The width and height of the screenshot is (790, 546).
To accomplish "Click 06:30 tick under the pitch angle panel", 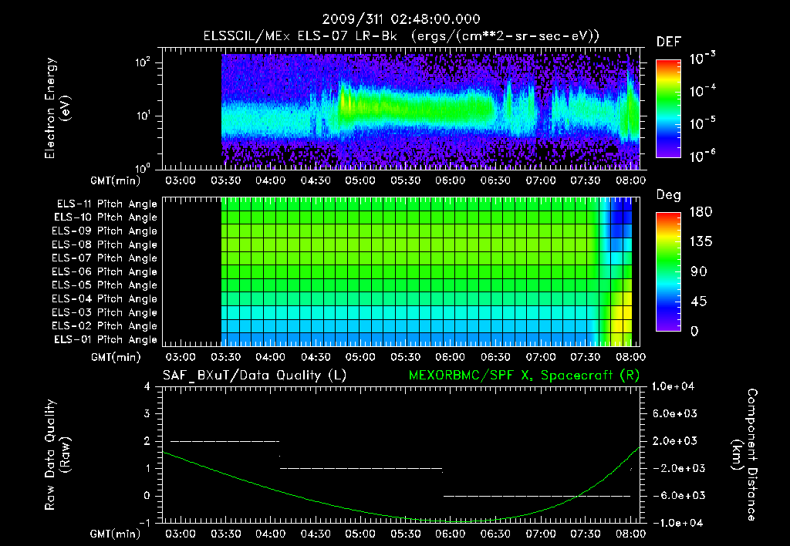I will pyautogui.click(x=495, y=357).
